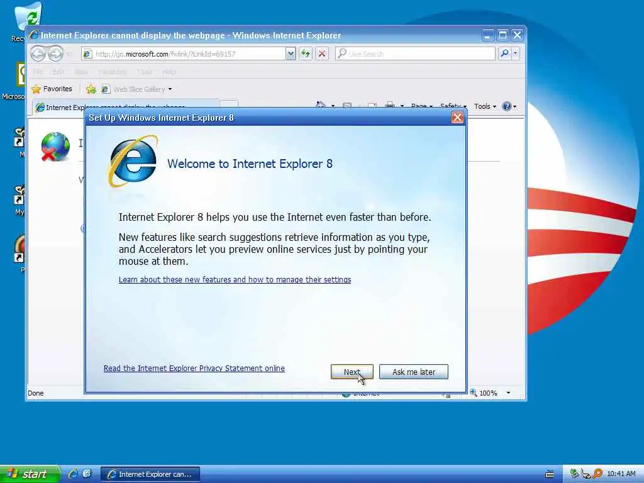Image resolution: width=644 pixels, height=483 pixels.
Task: Open the link about new features and settings
Action: (235, 280)
